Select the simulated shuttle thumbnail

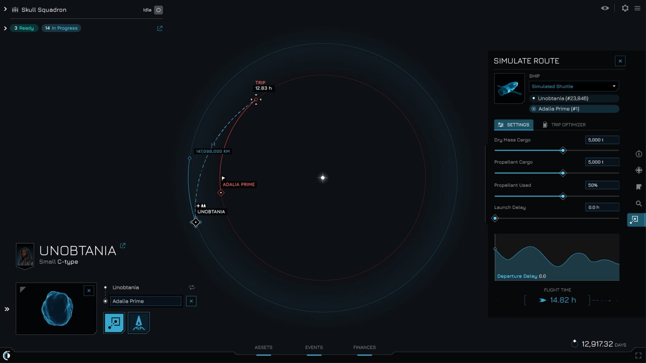click(x=509, y=88)
